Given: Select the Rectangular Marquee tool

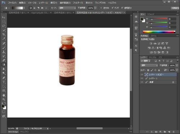Looking at the screenshot, I should click(4, 22).
